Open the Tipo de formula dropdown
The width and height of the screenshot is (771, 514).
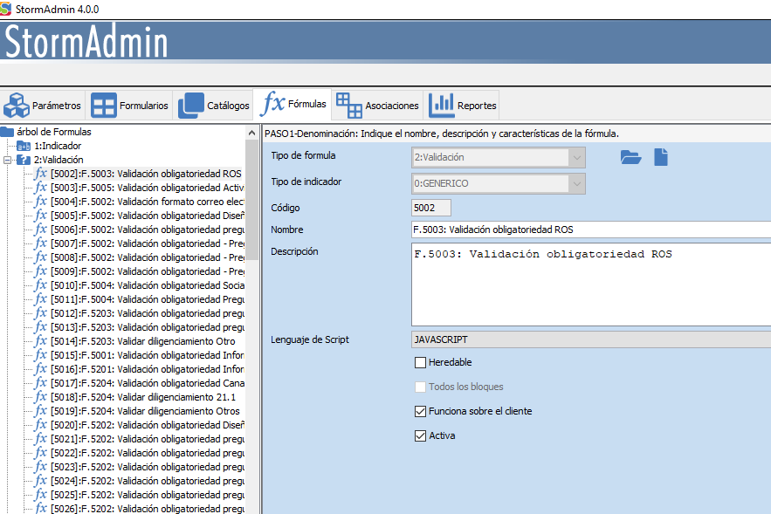click(x=575, y=157)
